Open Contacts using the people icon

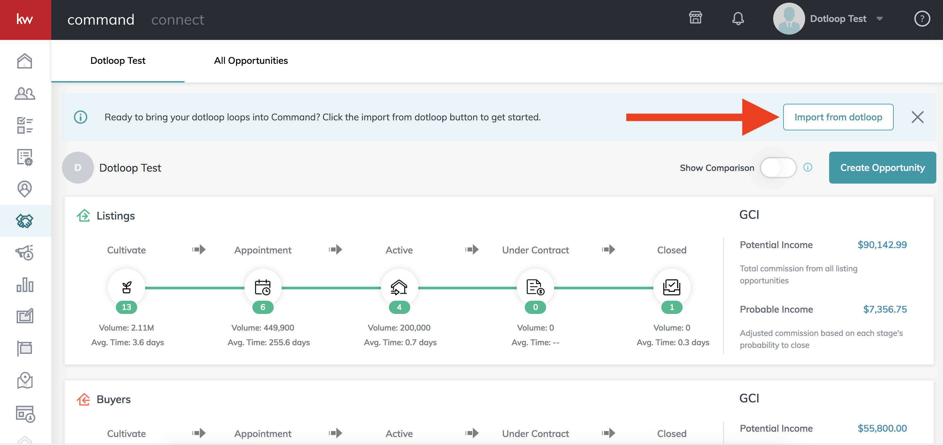point(25,93)
